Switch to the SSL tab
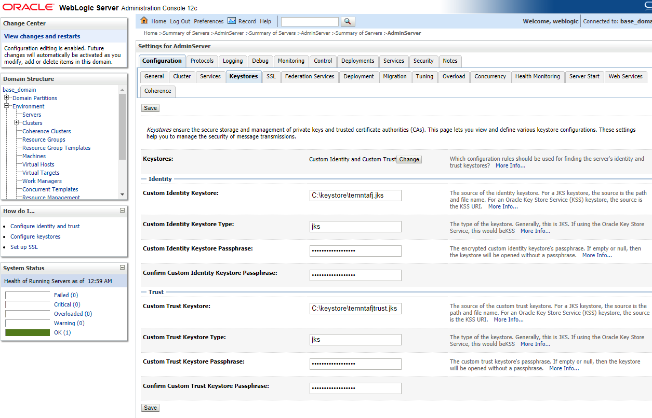Screen dimensions: 652x418 271,76
